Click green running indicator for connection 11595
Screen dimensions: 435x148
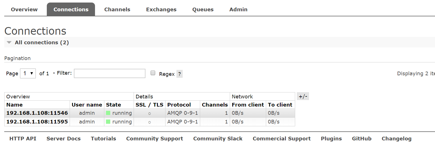click(x=108, y=122)
